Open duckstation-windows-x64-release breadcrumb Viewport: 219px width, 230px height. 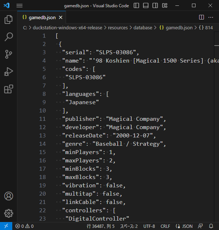tap(67, 28)
